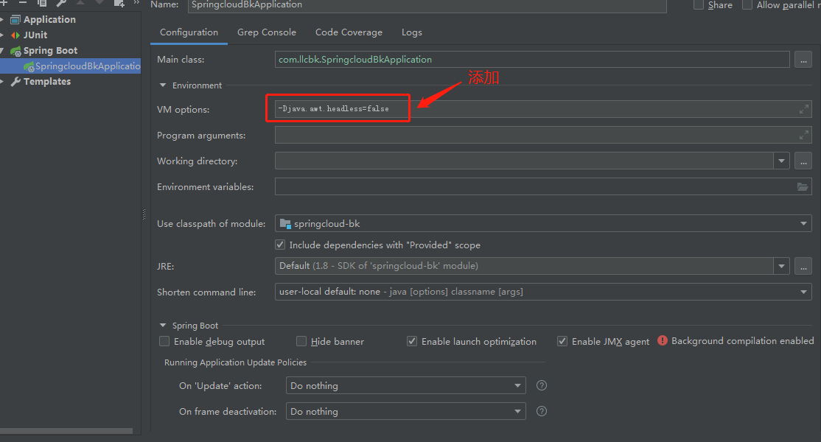Screen dimensions: 821x442
Task: Click the JUnit type icon in tree
Action: 15,35
